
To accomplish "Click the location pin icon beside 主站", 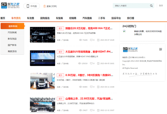I will 45,6.
